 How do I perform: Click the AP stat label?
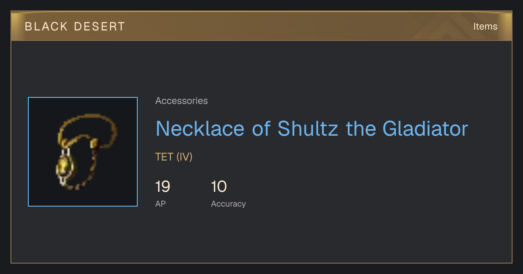point(160,204)
